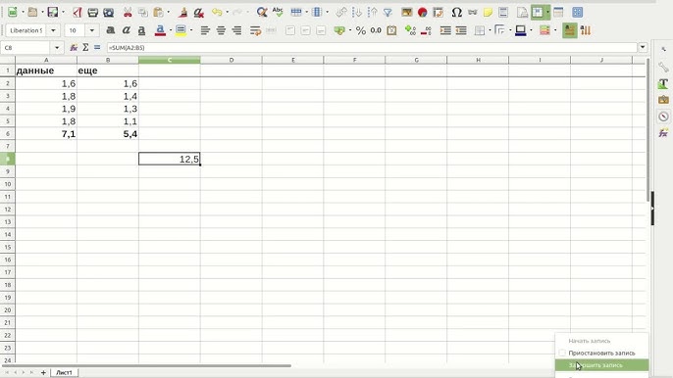Toggle underline formatting
Viewport: 673px width, 378px height.
click(141, 30)
